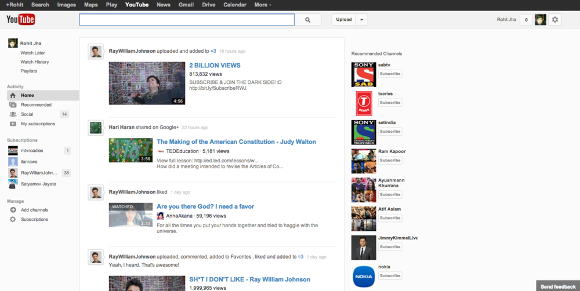This screenshot has width=580, height=291.
Task: Open Calendar in the Google bar
Action: click(x=235, y=5)
